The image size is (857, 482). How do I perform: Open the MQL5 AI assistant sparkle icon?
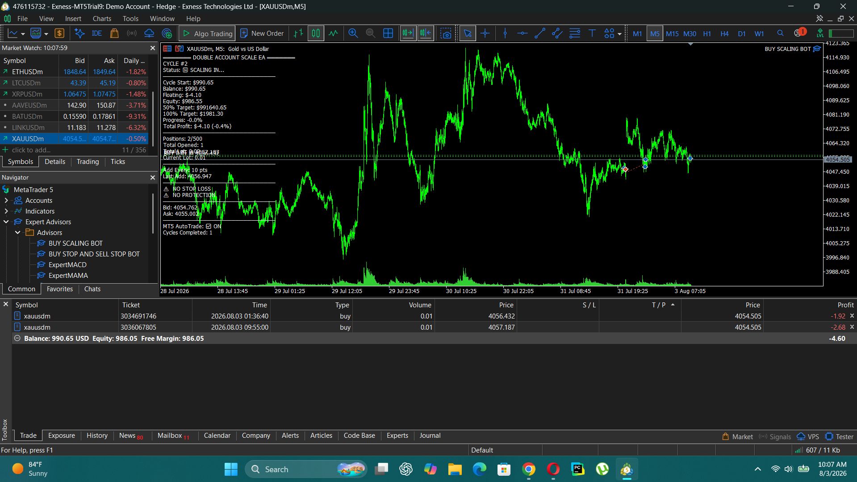[x=79, y=34]
